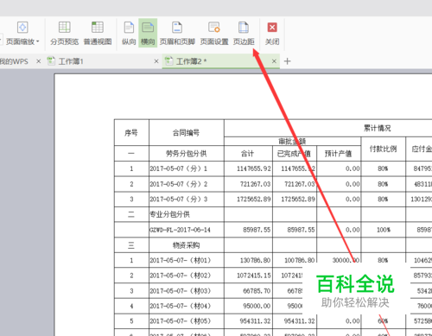This screenshot has height=336, width=432.
Task: Close the 工作簿2 tab
Action: [274, 61]
